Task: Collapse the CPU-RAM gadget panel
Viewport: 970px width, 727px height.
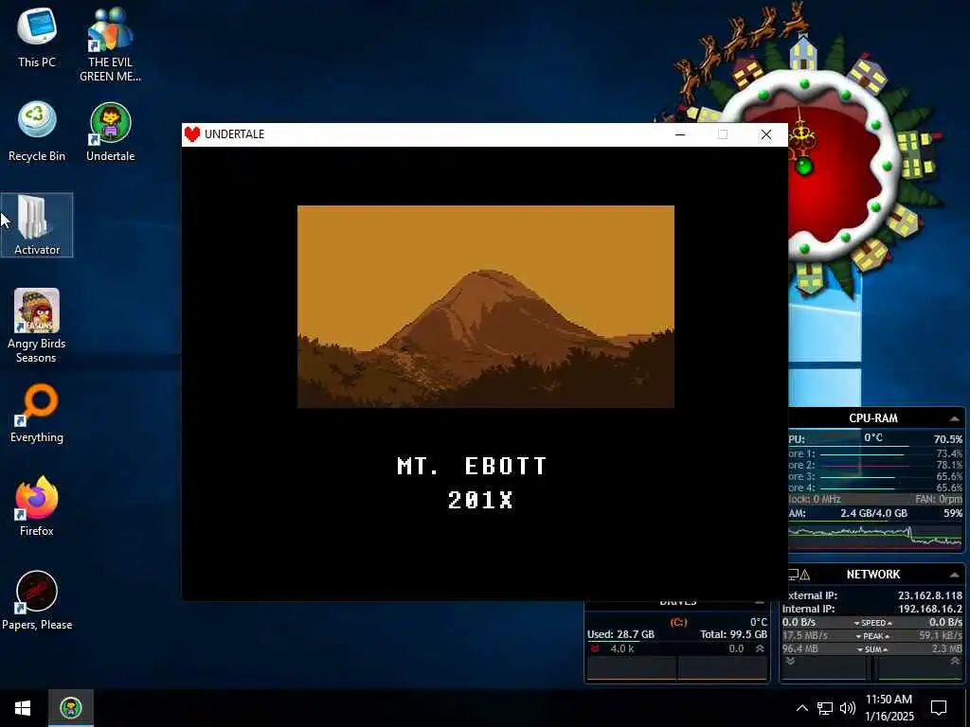Action: [x=955, y=419]
